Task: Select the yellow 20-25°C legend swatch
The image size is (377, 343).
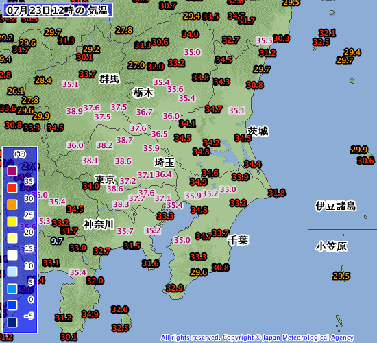Action: coord(12,221)
